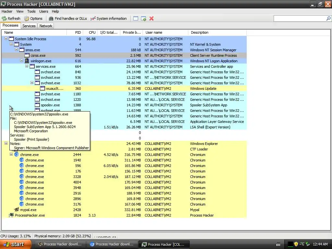Click the LSA Shell (Export Version) description
The height and width of the screenshot is (249, 332).
click(x=210, y=127)
